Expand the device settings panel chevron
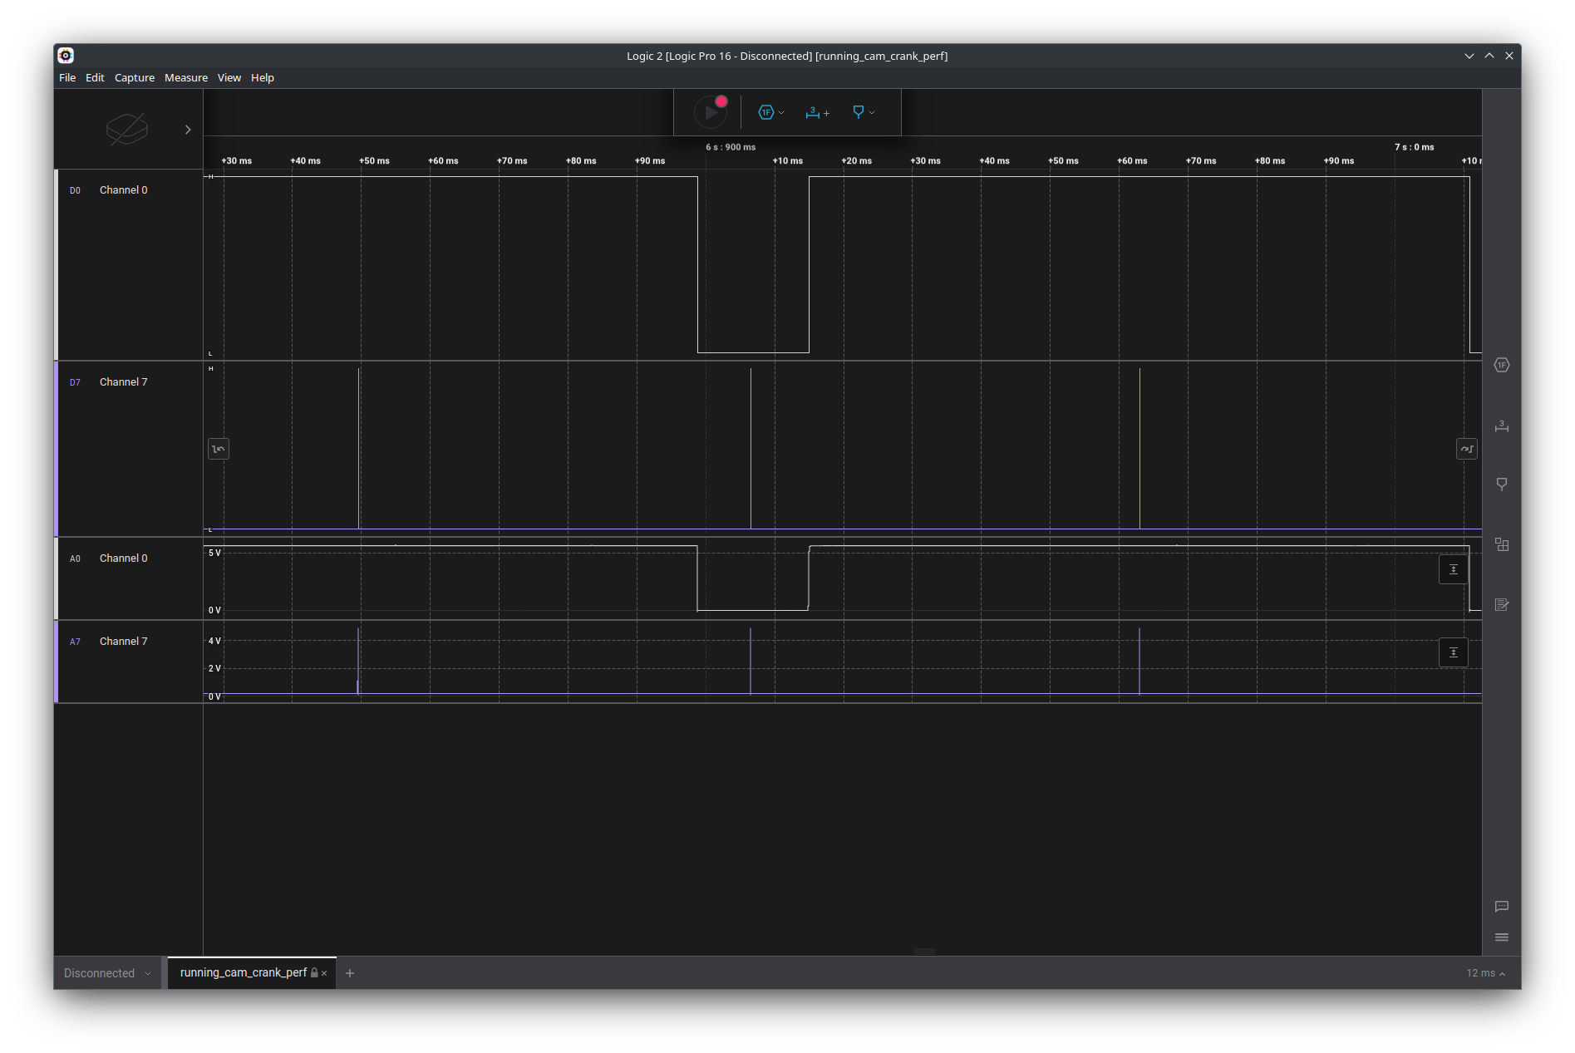 coord(188,130)
